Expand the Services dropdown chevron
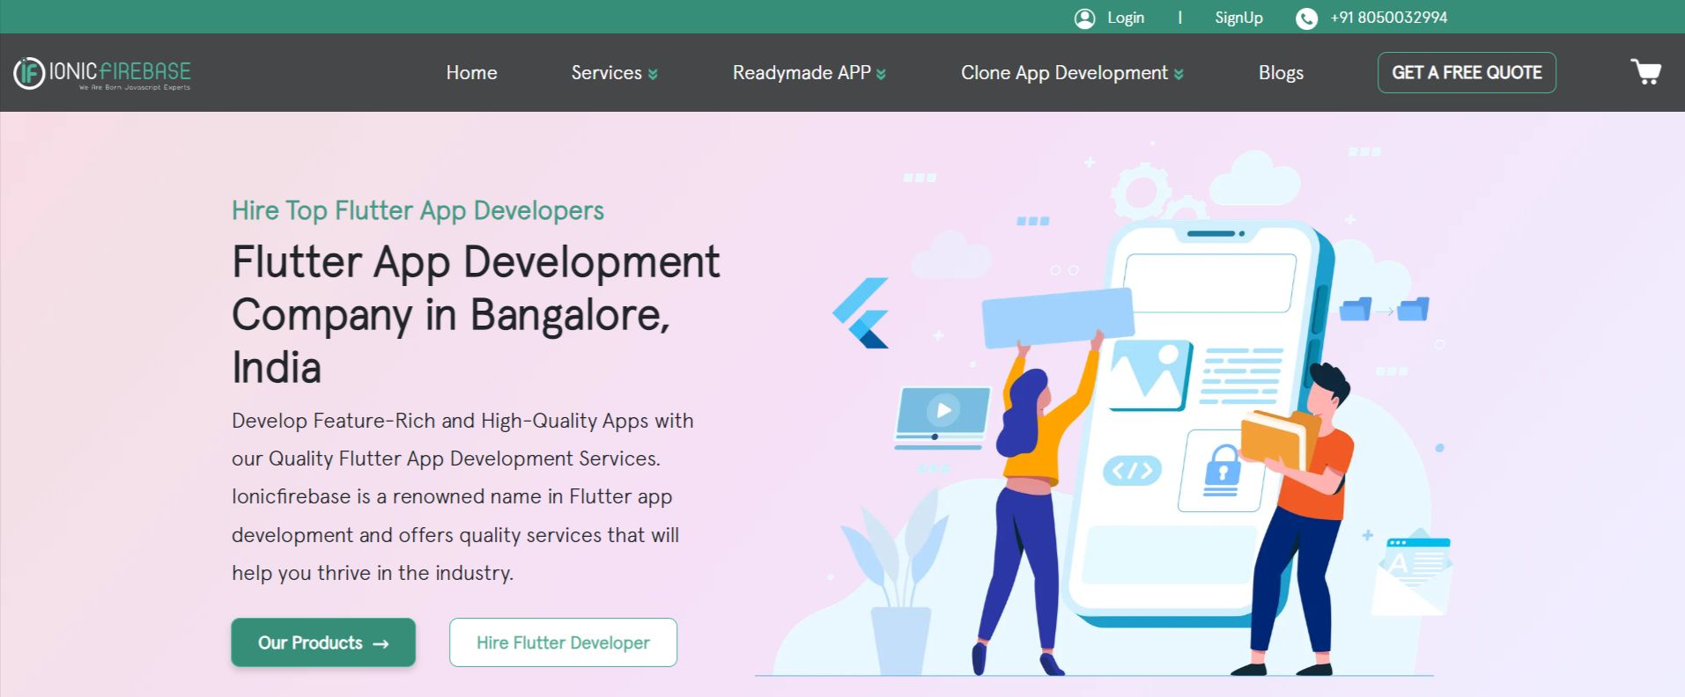Image resolution: width=1685 pixels, height=697 pixels. [x=653, y=75]
